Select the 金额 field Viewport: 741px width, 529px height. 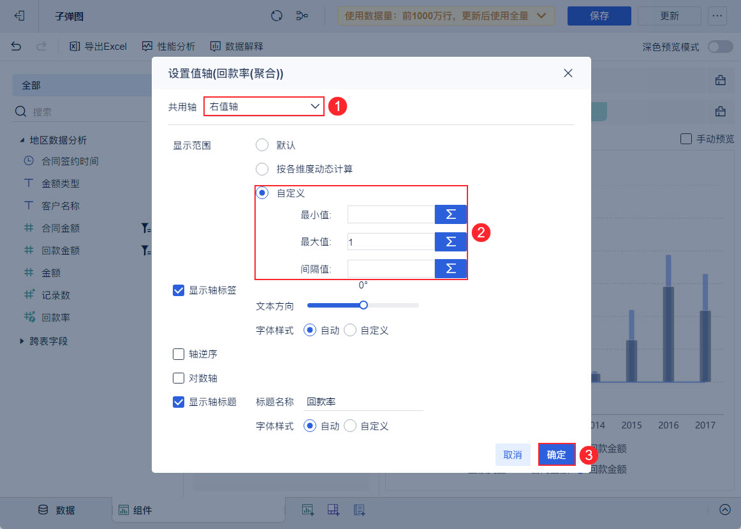[51, 272]
